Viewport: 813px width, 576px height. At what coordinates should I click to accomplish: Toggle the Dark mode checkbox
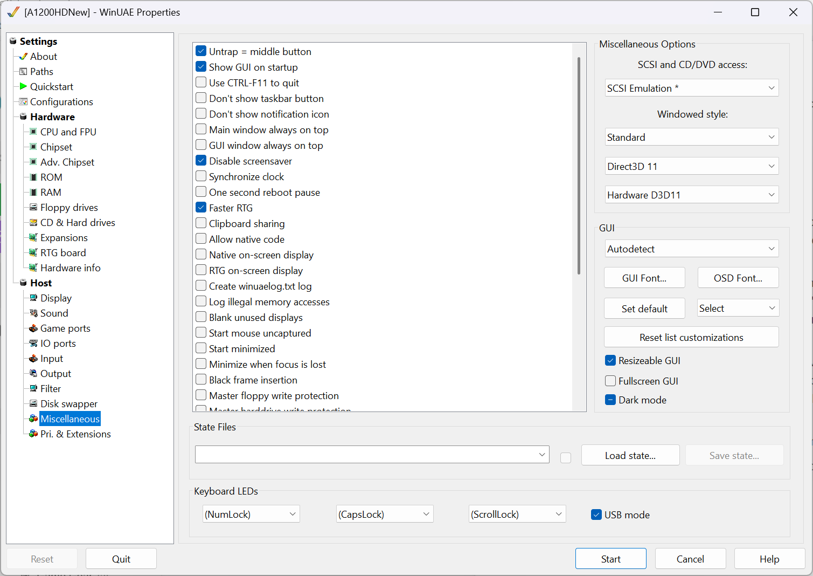[610, 400]
